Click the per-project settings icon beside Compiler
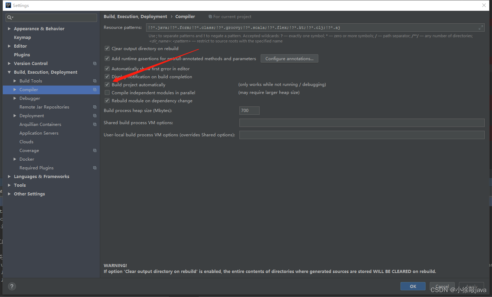This screenshot has width=492, height=297. pyautogui.click(x=95, y=89)
